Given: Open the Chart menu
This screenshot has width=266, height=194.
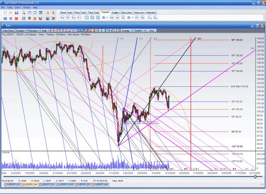Looking at the screenshot, I should coord(17,8).
